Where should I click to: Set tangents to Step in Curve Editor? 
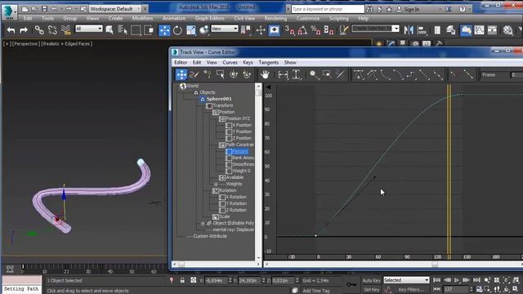click(411, 74)
